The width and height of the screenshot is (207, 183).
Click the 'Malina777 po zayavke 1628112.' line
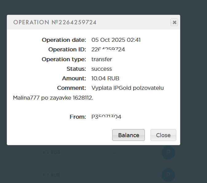pos(53,98)
